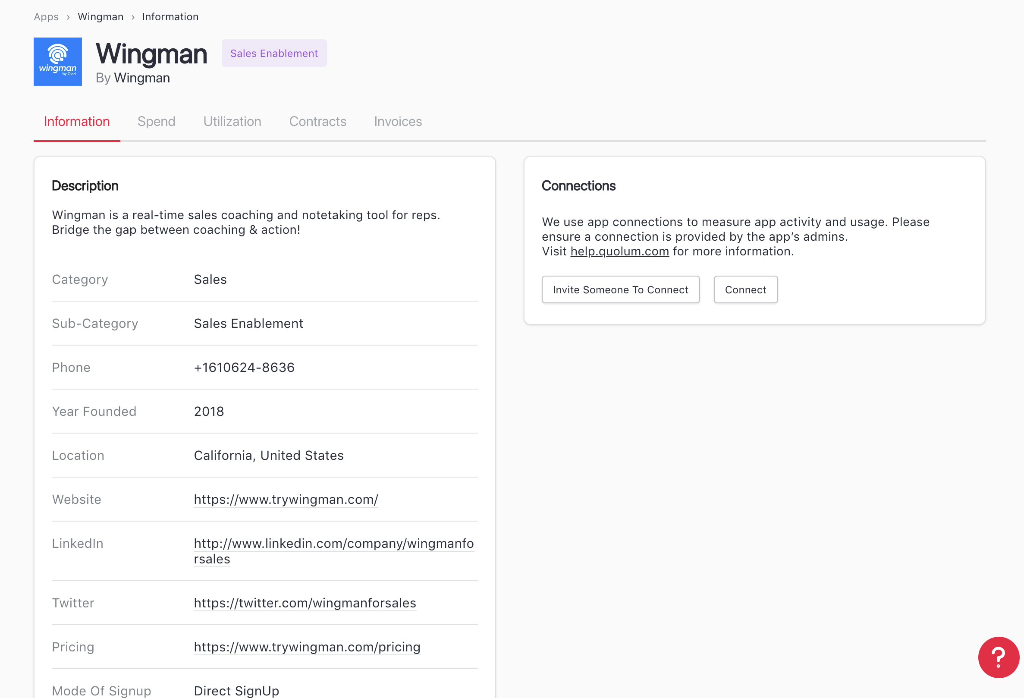Image resolution: width=1024 pixels, height=698 pixels.
Task: Select the Contracts tab
Action: [x=318, y=121]
